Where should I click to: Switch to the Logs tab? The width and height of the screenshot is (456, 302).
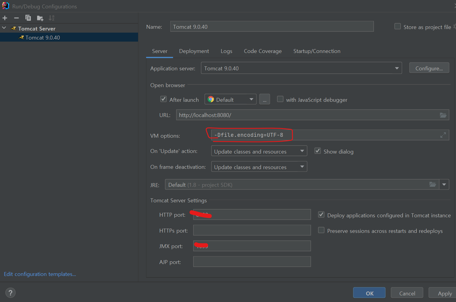click(226, 51)
